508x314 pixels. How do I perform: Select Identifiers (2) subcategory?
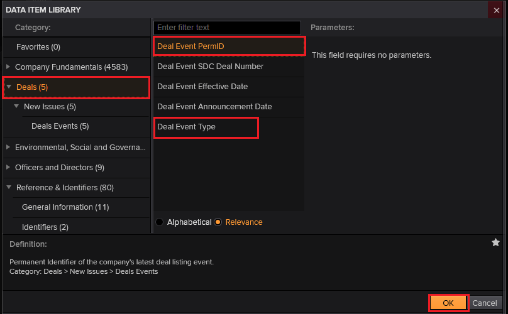coord(45,227)
